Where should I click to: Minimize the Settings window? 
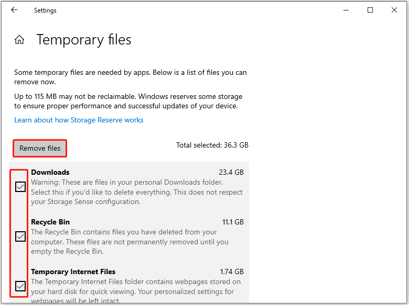[346, 10]
